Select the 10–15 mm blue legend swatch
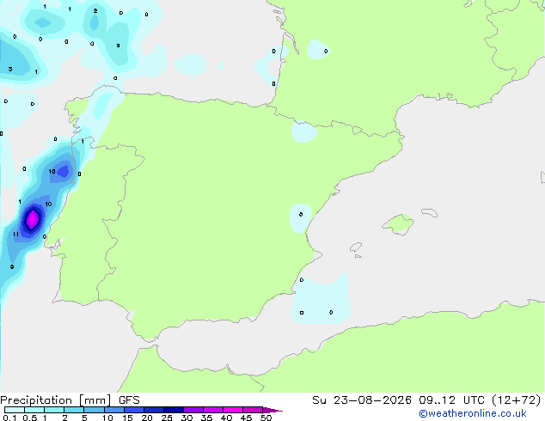 coord(114,410)
